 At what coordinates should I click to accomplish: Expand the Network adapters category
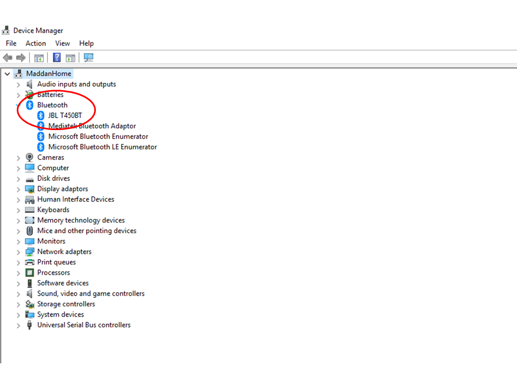pyautogui.click(x=18, y=253)
